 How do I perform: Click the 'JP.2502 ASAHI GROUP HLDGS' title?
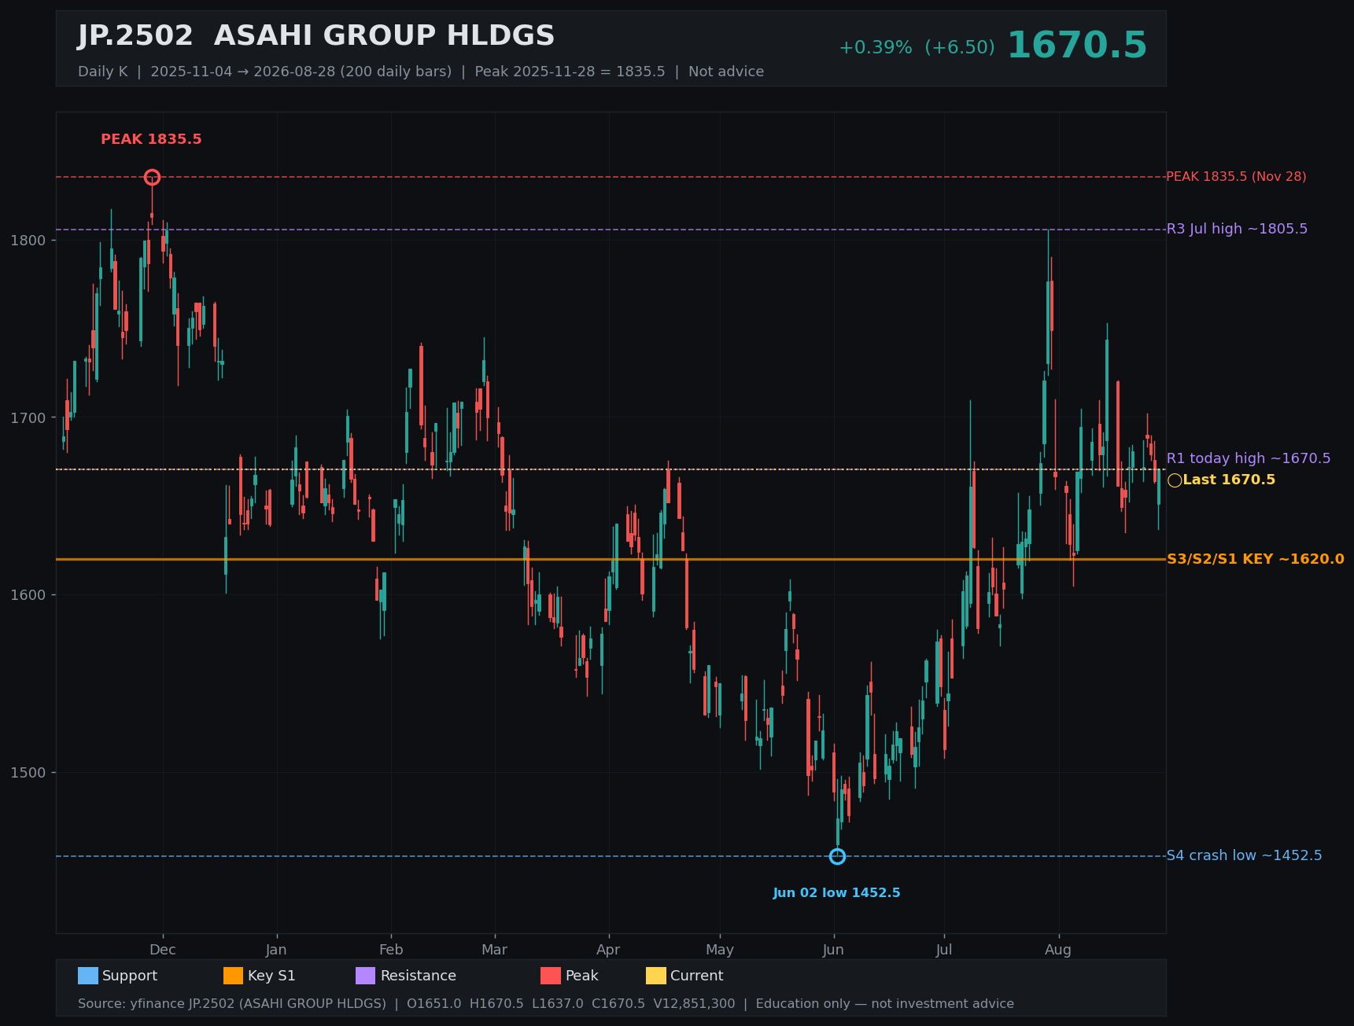(x=316, y=36)
